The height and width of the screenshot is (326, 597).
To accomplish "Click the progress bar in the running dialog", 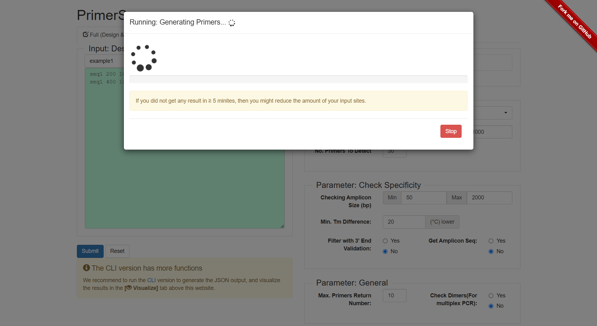I will [298, 79].
